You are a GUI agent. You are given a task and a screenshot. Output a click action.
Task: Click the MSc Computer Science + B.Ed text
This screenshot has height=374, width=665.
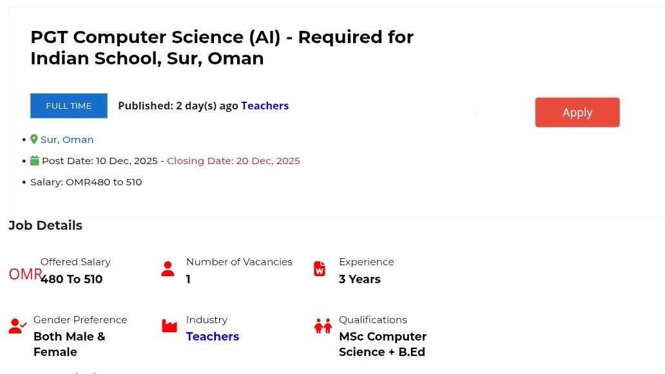(383, 344)
